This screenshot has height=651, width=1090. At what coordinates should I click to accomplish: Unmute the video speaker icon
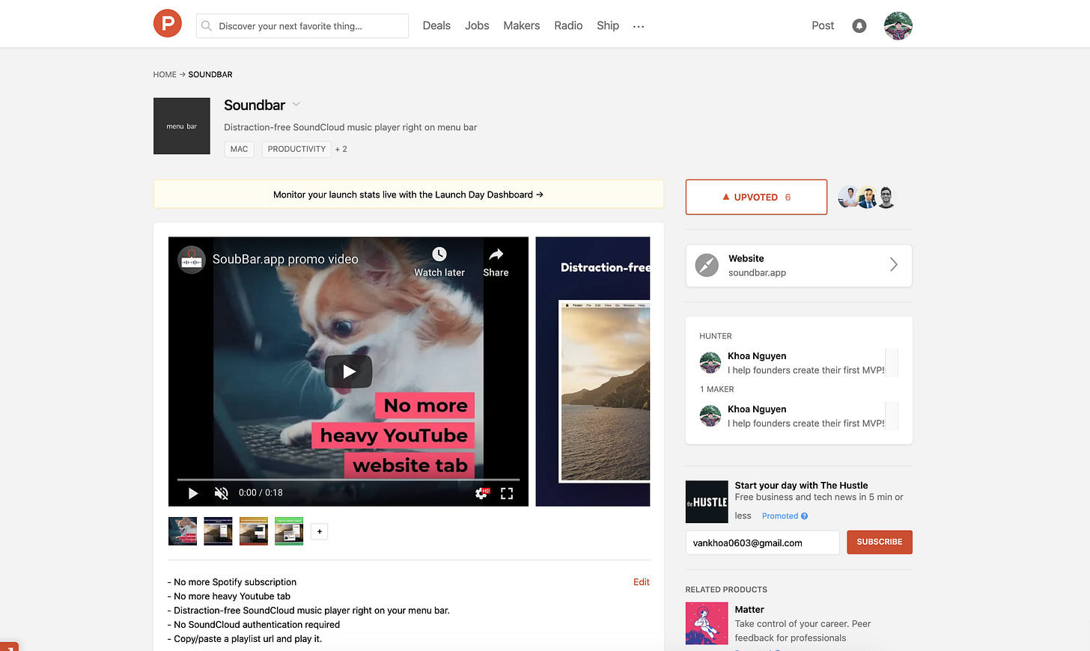tap(221, 493)
